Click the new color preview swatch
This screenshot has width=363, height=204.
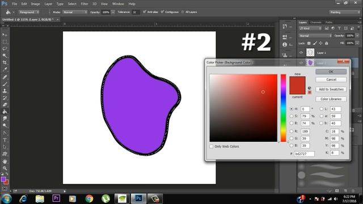click(297, 81)
